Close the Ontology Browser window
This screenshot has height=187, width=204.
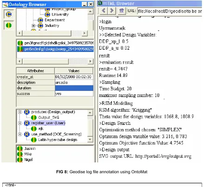click(x=91, y=4)
